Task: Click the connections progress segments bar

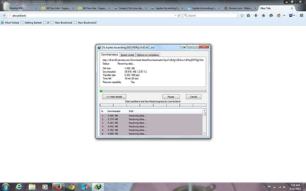Action: click(153, 105)
